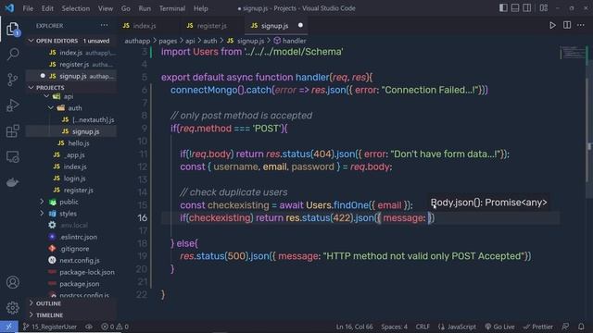Open the Extensions view
This screenshot has width=593, height=333.
point(12,131)
